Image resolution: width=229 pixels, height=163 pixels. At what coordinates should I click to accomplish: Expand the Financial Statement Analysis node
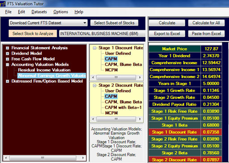(7, 48)
